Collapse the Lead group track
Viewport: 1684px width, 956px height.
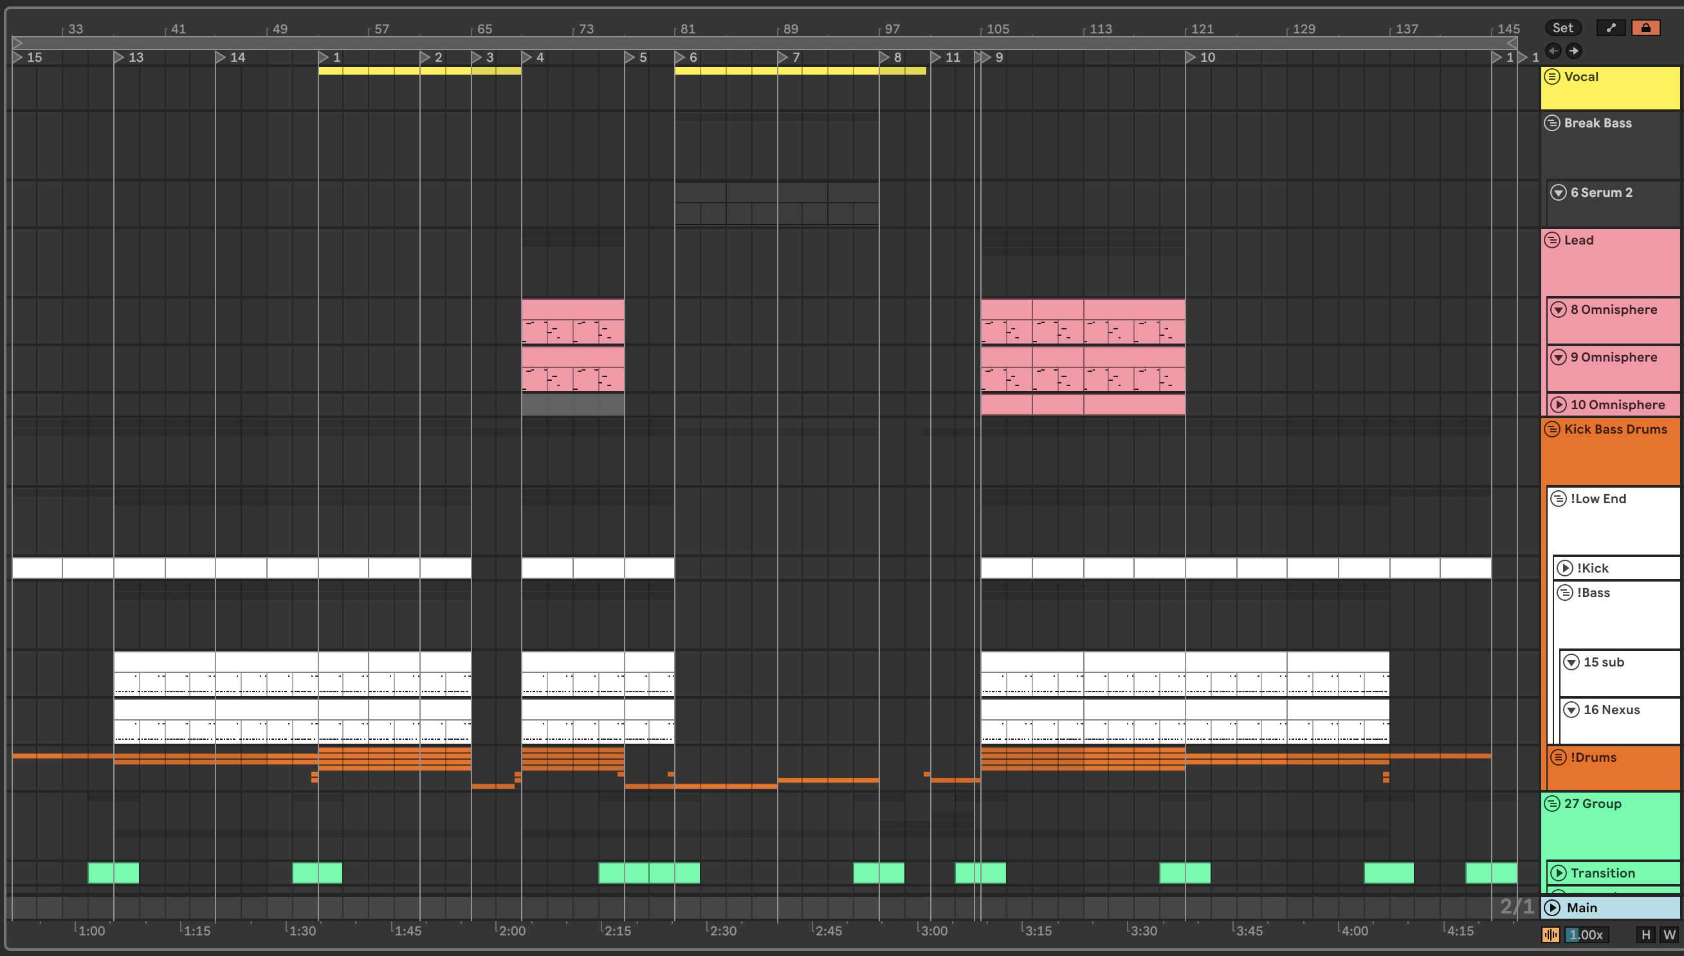(x=1551, y=241)
